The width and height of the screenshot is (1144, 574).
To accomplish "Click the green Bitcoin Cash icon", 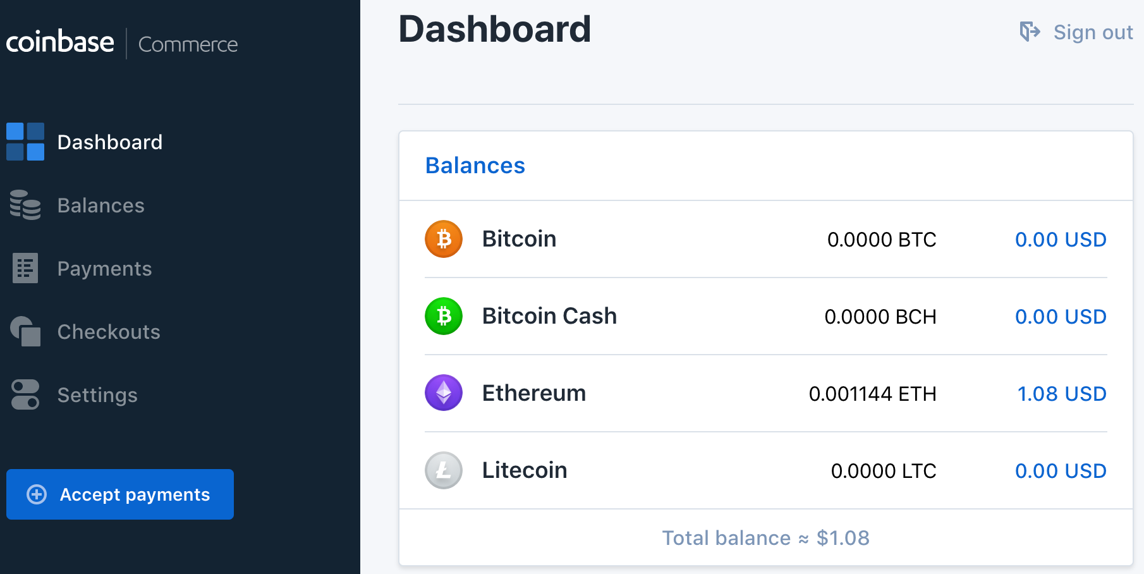I will click(x=443, y=316).
